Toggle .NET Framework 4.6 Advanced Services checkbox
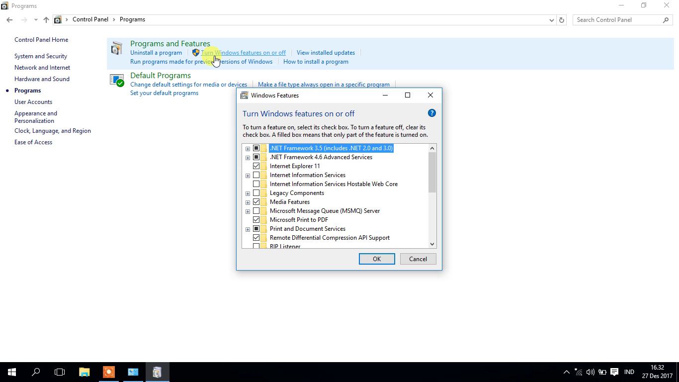The height and width of the screenshot is (382, 679). point(256,157)
